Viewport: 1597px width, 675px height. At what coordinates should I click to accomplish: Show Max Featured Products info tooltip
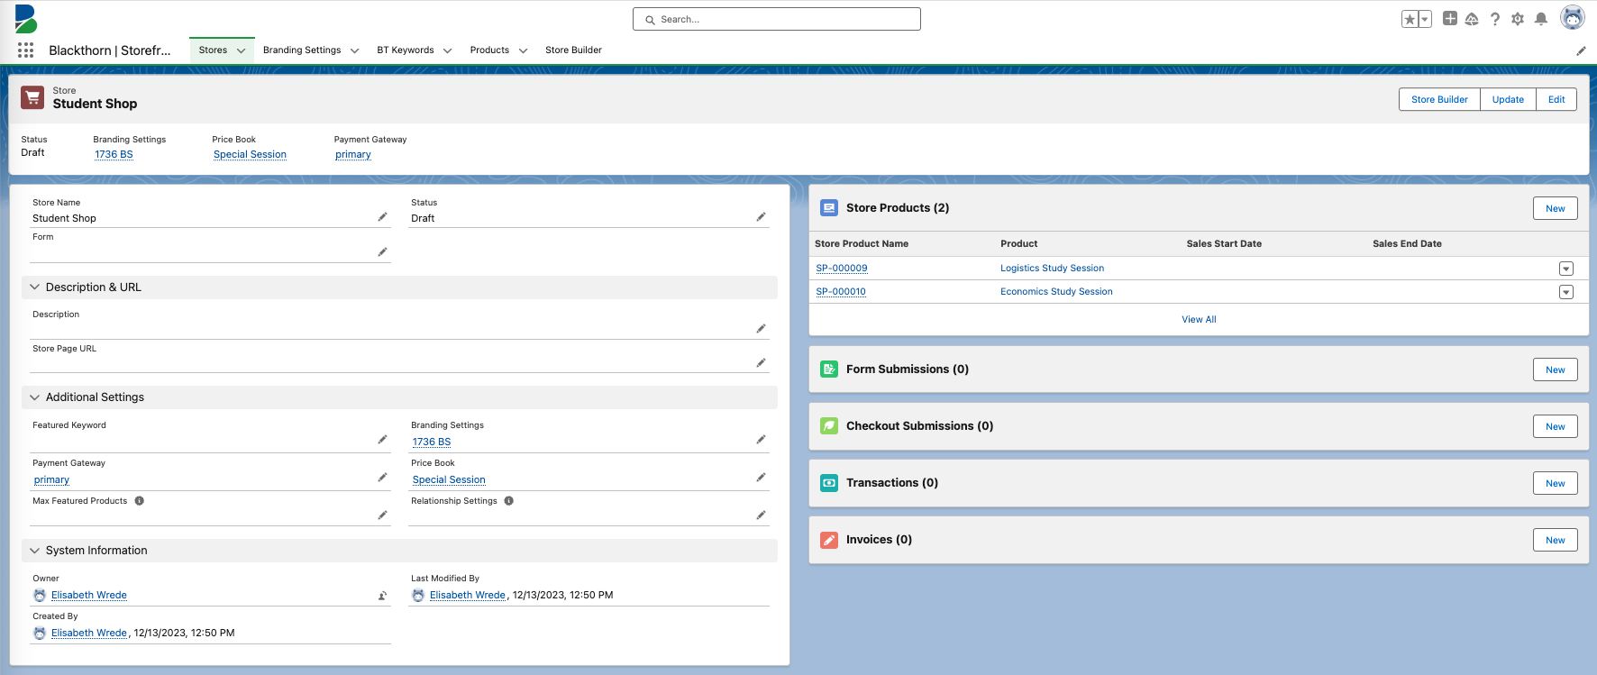pos(140,501)
